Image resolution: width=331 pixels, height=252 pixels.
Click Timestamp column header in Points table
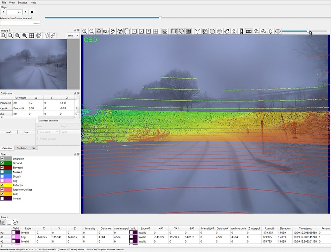tap(305, 228)
